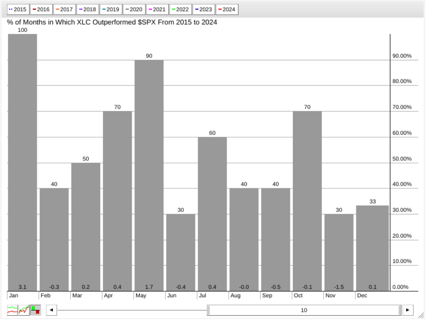Click the "Aug" month axis label

236,296
